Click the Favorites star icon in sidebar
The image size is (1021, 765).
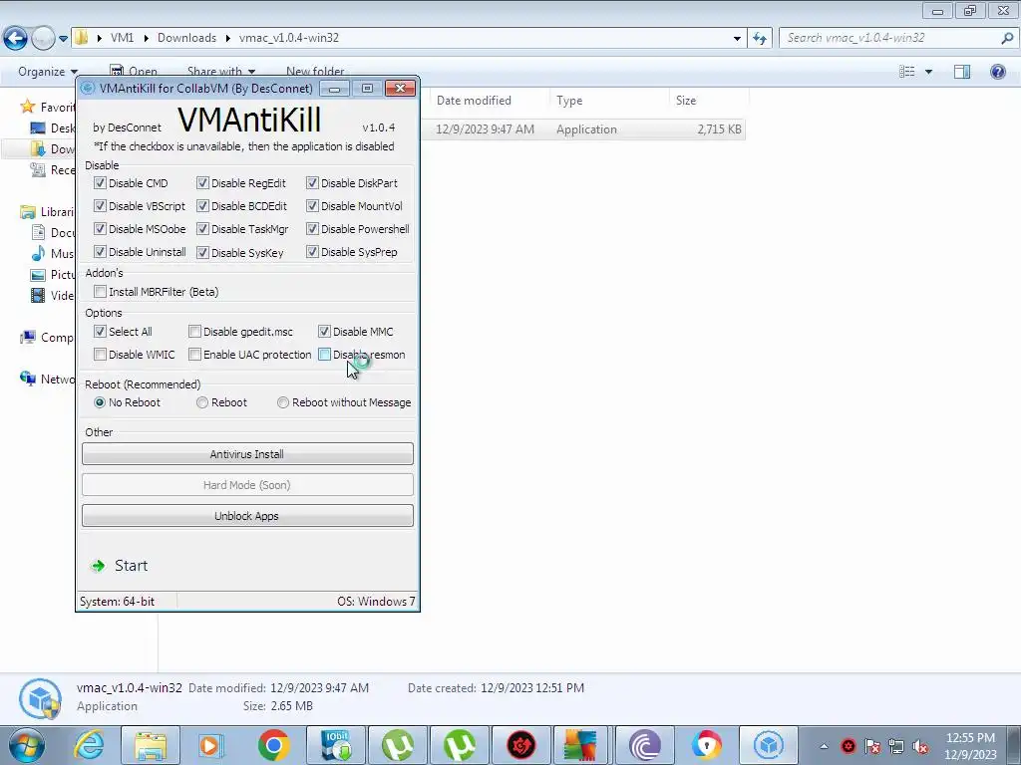(x=27, y=106)
